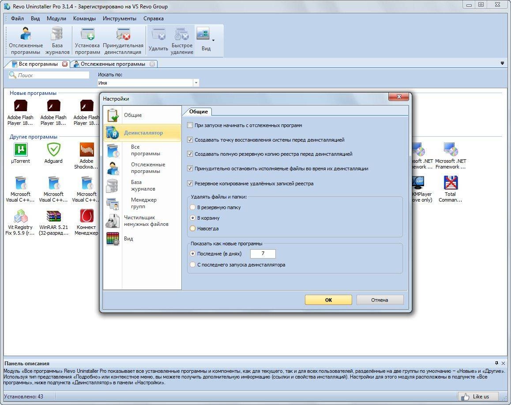Toggle Принудительно остановить исполняемые файлы checkbox
The image size is (511, 405).
(x=190, y=169)
